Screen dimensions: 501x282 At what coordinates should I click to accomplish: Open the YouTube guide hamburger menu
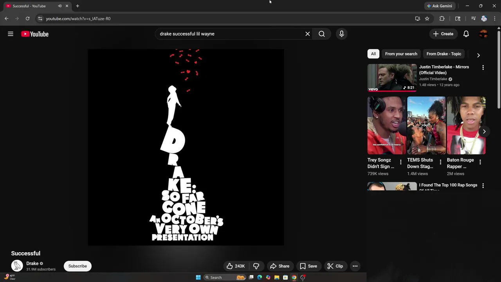11,34
